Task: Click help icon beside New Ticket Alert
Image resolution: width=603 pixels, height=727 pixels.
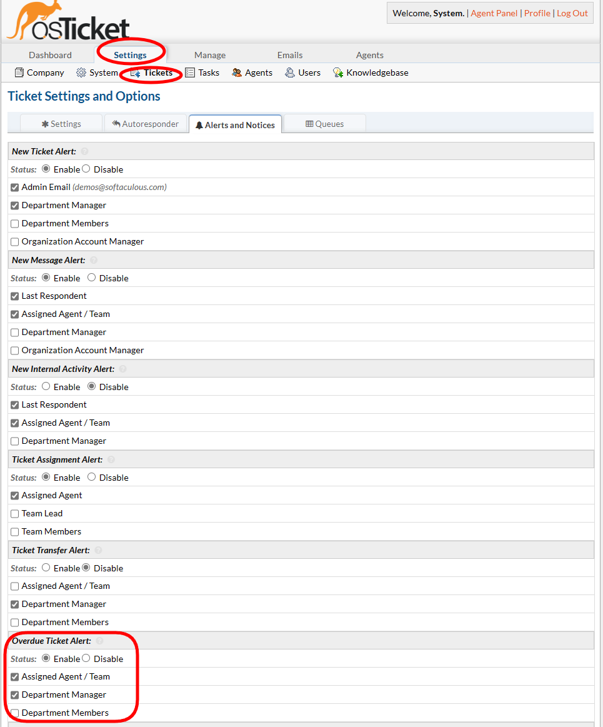Action: coord(85,151)
